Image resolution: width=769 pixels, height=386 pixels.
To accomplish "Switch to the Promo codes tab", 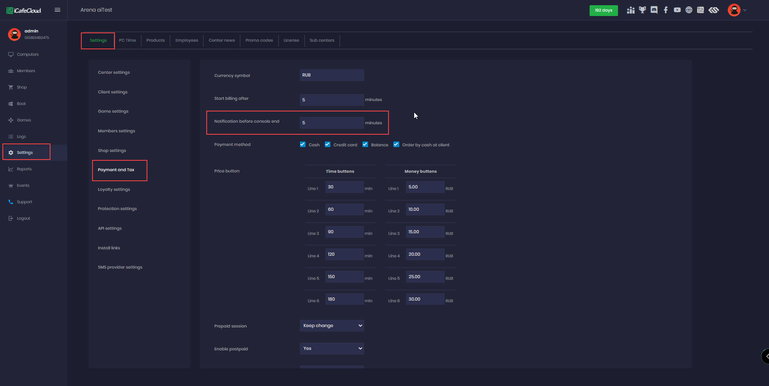I will [x=259, y=40].
